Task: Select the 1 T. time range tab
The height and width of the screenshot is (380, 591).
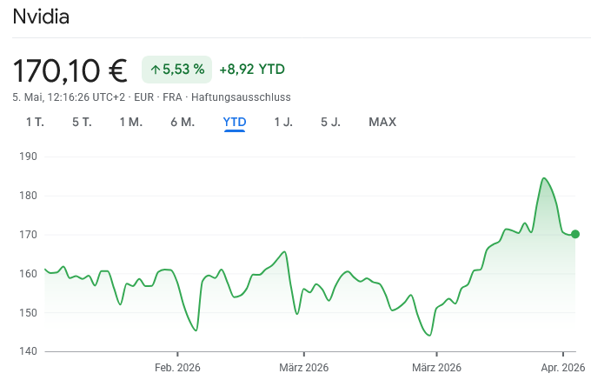Action: [35, 122]
